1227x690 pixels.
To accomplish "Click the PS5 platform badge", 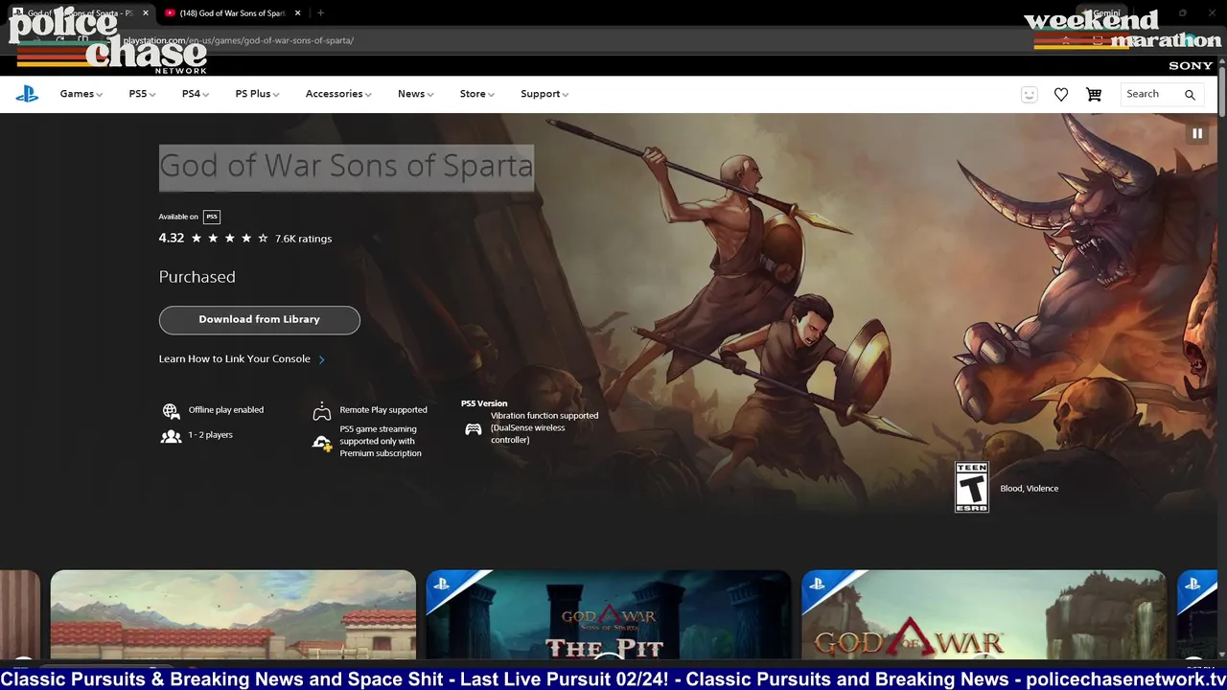I will pos(212,217).
